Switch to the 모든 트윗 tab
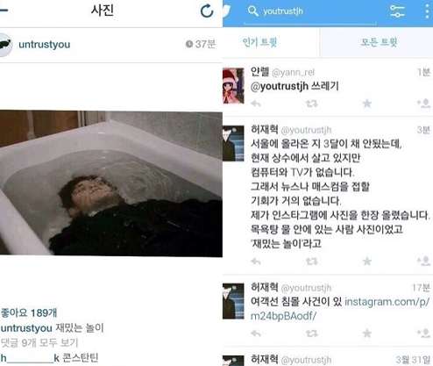This screenshot has height=366, width=433. pos(377,42)
